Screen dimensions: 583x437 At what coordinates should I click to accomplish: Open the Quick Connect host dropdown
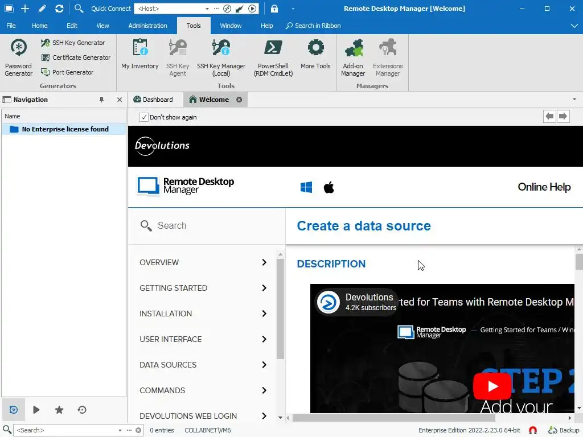pyautogui.click(x=207, y=9)
